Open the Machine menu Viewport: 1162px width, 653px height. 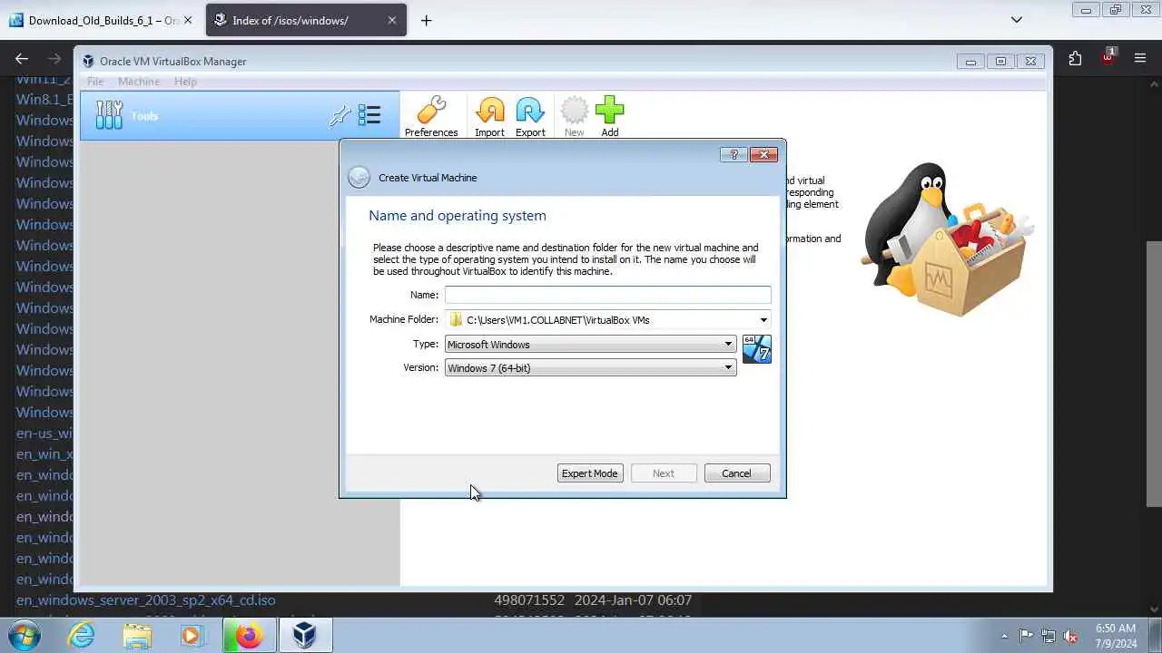click(x=139, y=82)
